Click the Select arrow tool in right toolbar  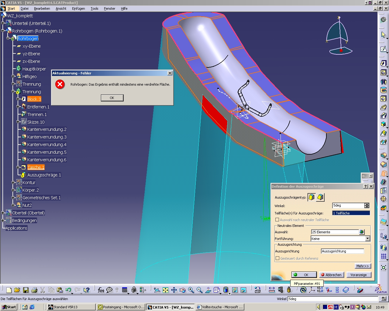click(384, 35)
